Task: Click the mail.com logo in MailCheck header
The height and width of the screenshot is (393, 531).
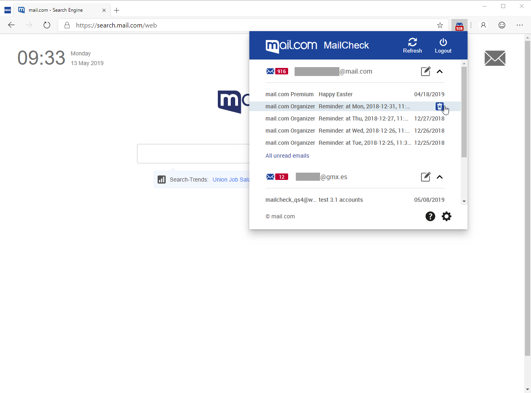Action: (291, 46)
